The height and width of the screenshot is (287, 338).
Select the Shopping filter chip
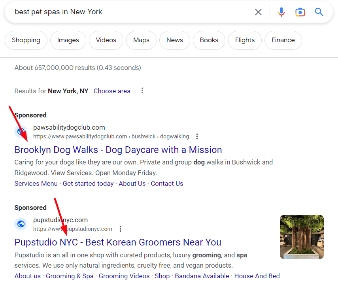coord(26,40)
